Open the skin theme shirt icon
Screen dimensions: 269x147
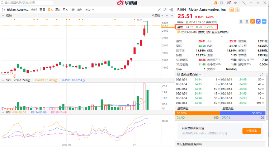click(235, 3)
